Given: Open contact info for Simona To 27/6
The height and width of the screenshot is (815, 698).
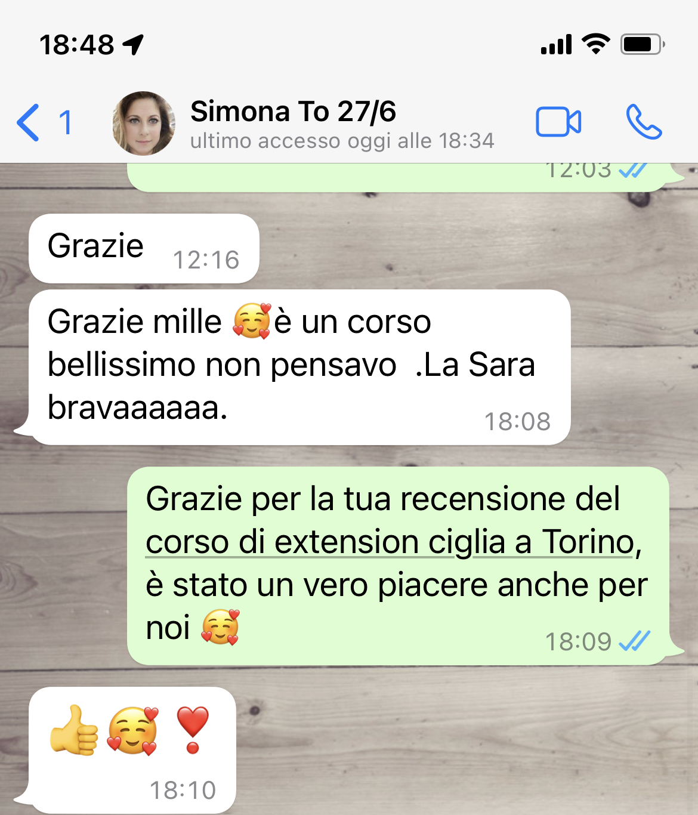Looking at the screenshot, I should coord(293,112).
